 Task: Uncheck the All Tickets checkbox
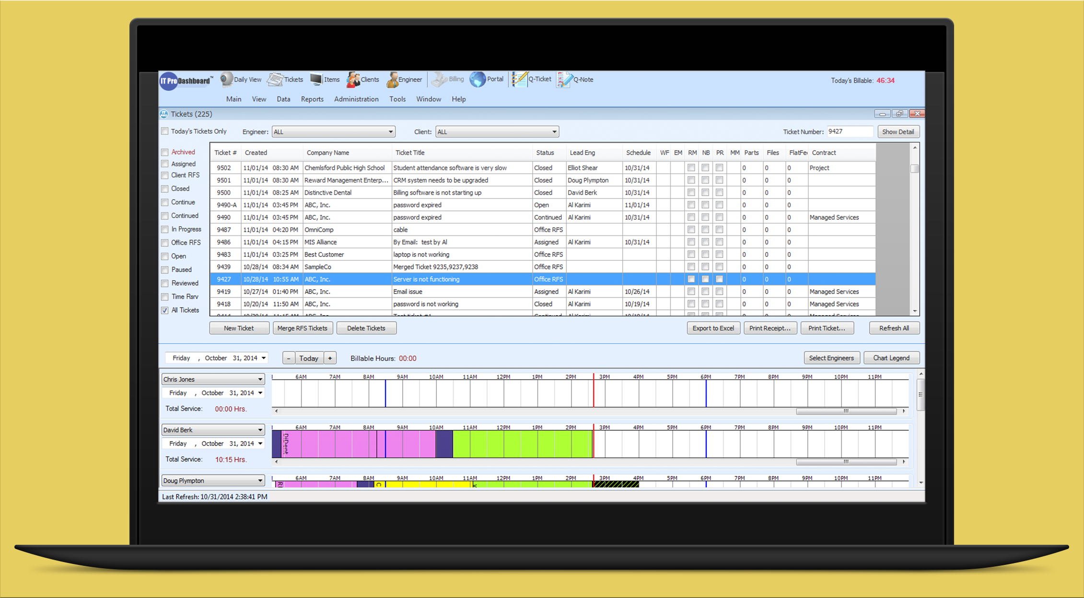(165, 310)
